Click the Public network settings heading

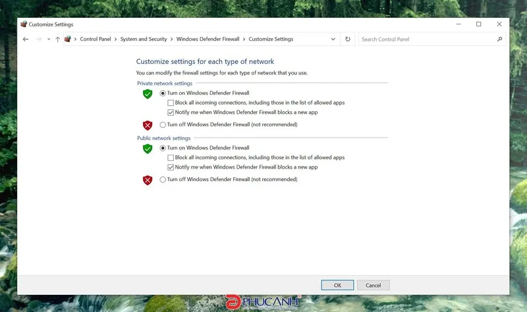point(163,138)
